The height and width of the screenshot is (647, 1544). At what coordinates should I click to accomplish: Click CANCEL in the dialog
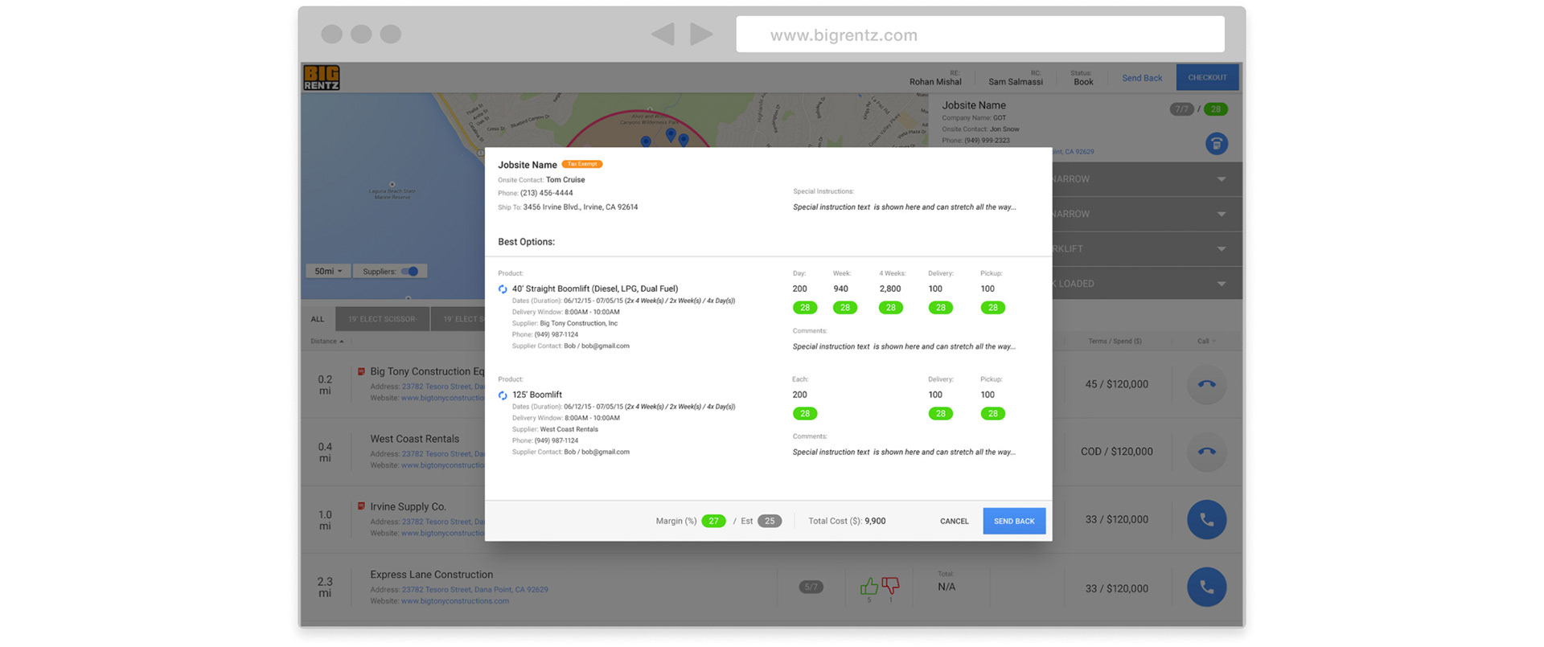955,522
